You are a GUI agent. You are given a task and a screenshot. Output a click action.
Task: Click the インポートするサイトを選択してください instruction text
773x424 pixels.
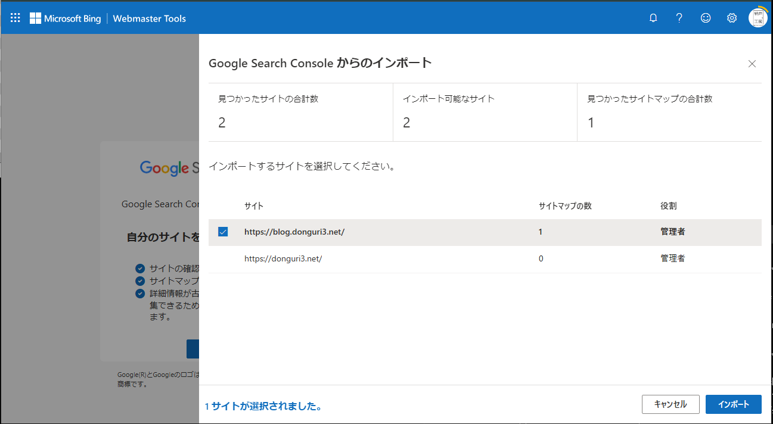point(302,166)
